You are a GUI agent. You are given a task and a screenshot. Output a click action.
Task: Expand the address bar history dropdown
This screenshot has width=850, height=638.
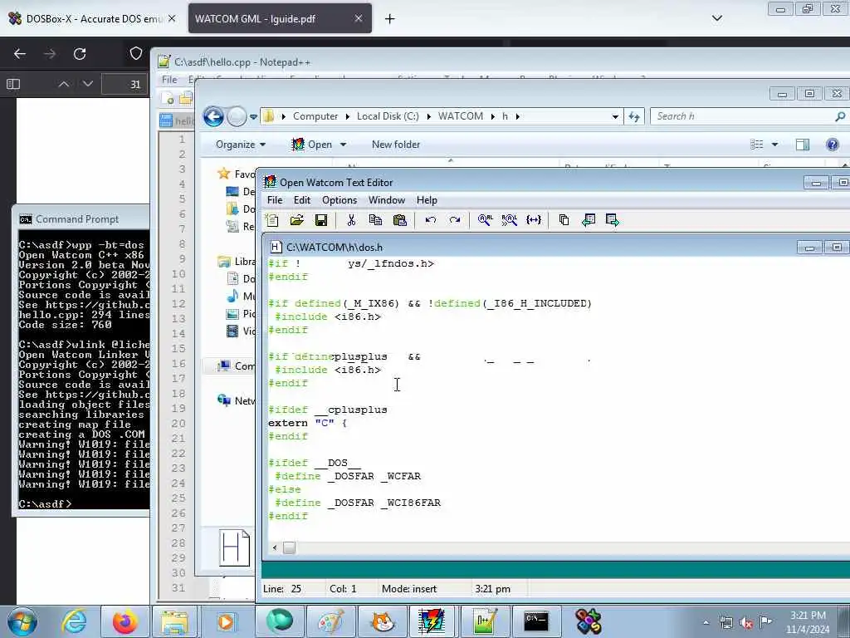(x=615, y=116)
